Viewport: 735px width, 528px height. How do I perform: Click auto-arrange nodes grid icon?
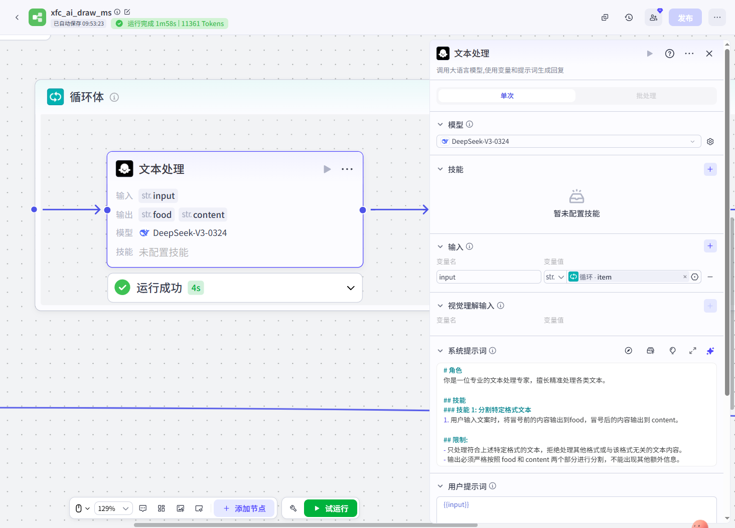click(162, 508)
